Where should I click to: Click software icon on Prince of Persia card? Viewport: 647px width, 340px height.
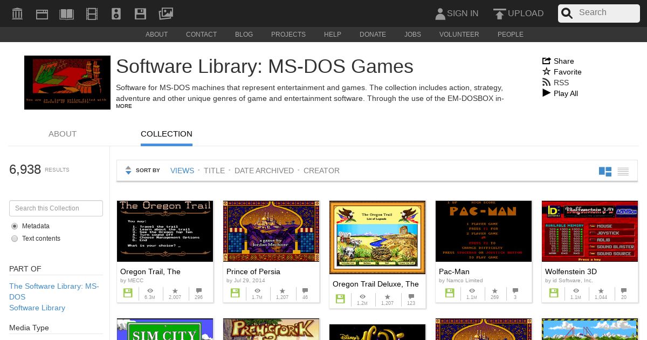coord(235,293)
